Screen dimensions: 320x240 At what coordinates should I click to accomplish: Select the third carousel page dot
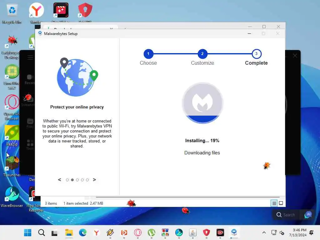tap(77, 180)
